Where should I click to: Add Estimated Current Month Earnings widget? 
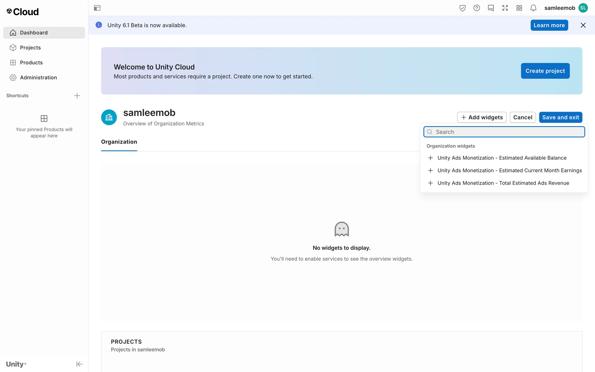point(509,170)
